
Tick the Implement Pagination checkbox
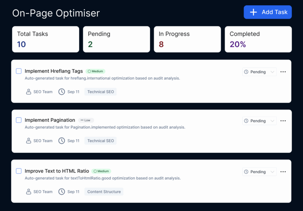click(x=19, y=120)
